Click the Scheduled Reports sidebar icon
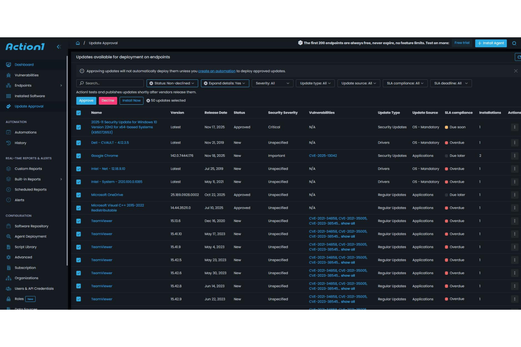 8,189
